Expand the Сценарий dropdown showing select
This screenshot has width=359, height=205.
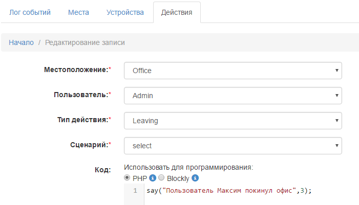pyautogui.click(x=233, y=146)
